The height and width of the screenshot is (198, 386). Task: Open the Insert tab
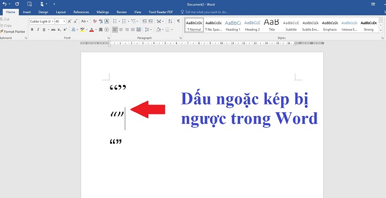click(27, 12)
